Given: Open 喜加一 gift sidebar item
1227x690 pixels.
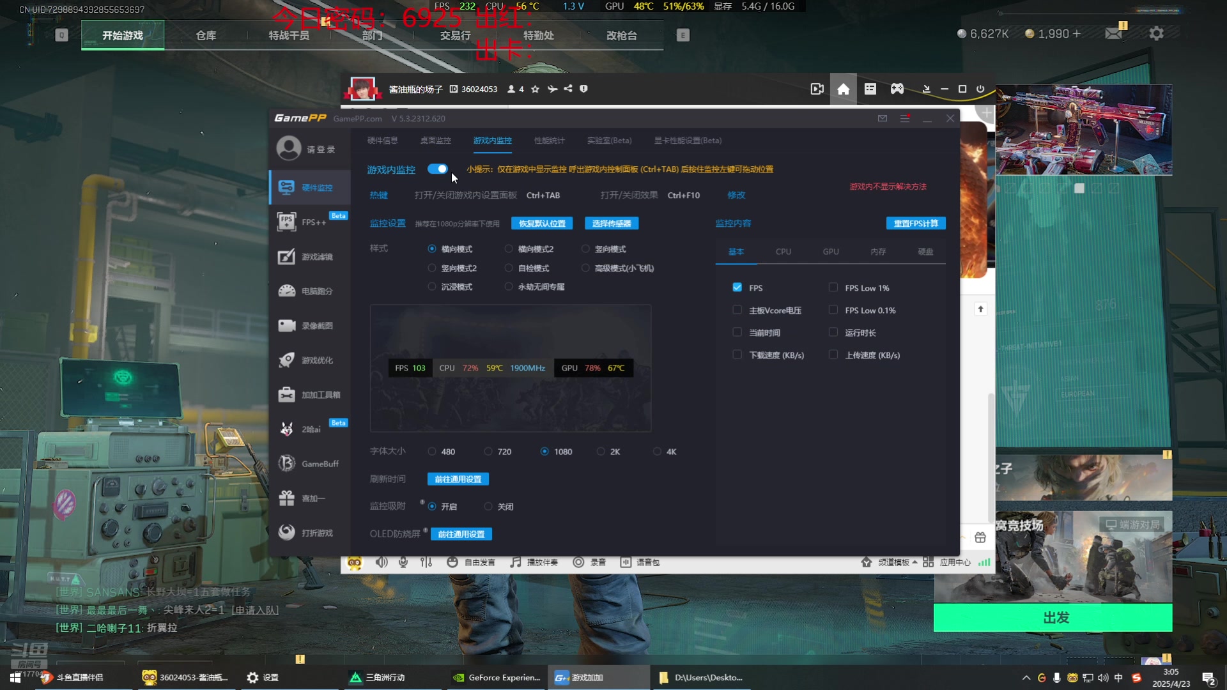Looking at the screenshot, I should point(310,498).
